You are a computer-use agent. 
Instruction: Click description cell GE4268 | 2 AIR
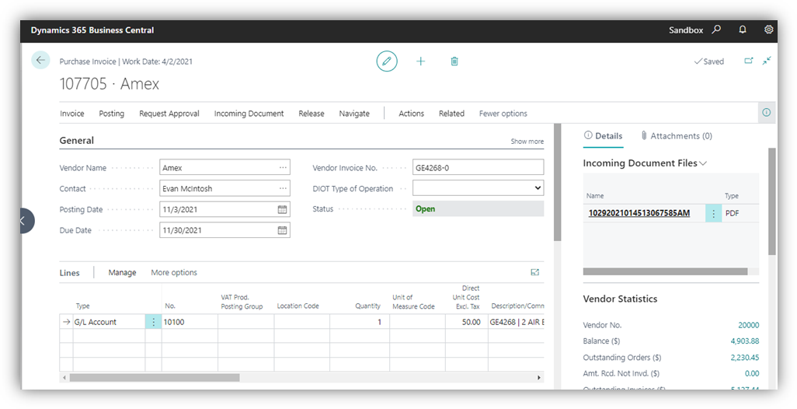pos(516,322)
